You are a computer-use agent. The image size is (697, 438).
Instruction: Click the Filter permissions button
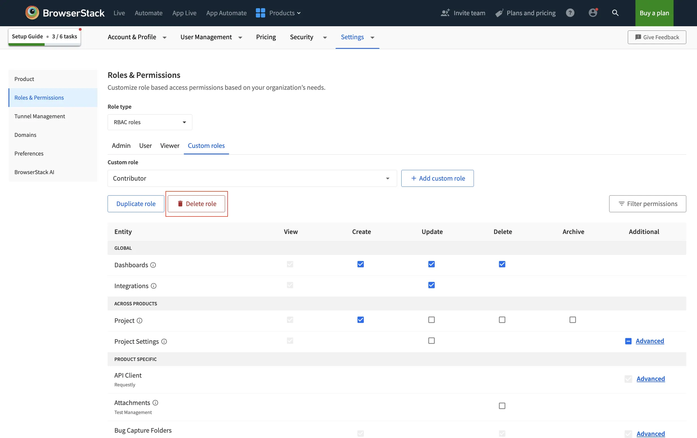coord(647,204)
